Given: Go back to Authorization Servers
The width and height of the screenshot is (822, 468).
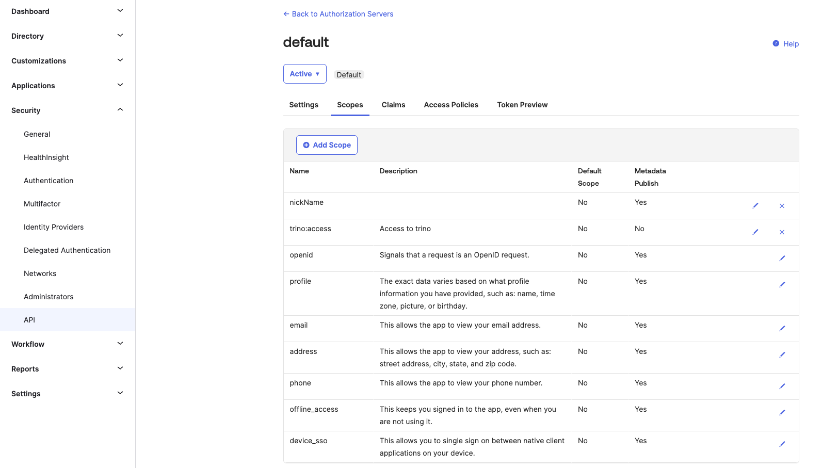Looking at the screenshot, I should (x=339, y=14).
